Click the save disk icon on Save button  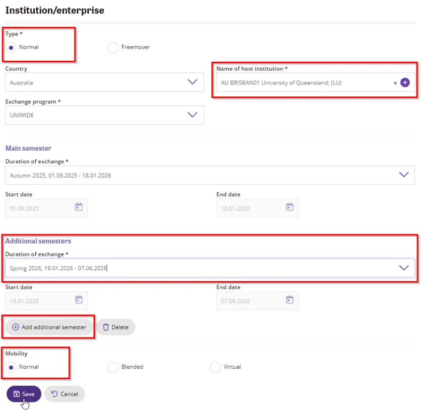point(16,394)
